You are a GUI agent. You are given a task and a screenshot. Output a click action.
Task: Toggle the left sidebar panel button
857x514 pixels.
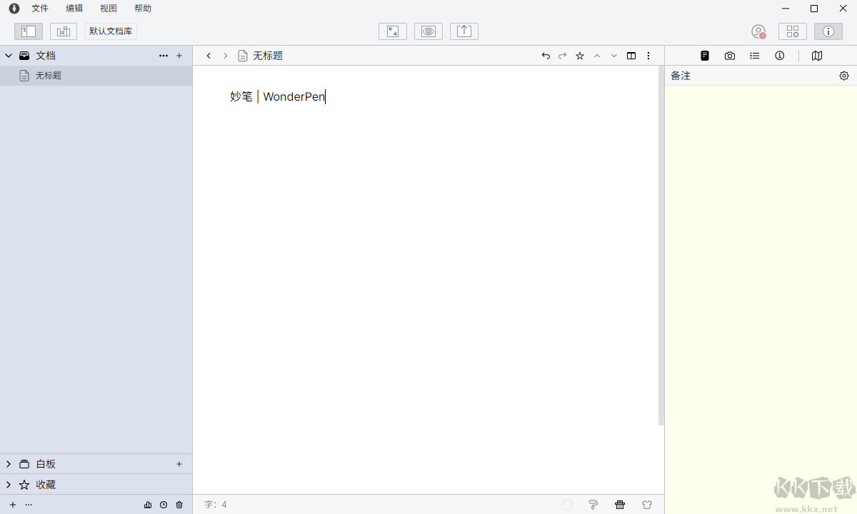coord(29,31)
